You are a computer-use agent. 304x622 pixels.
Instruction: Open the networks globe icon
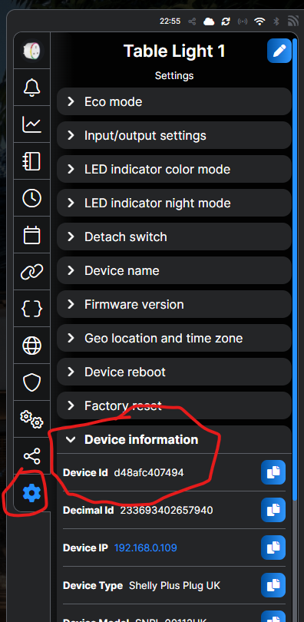pos(31,346)
